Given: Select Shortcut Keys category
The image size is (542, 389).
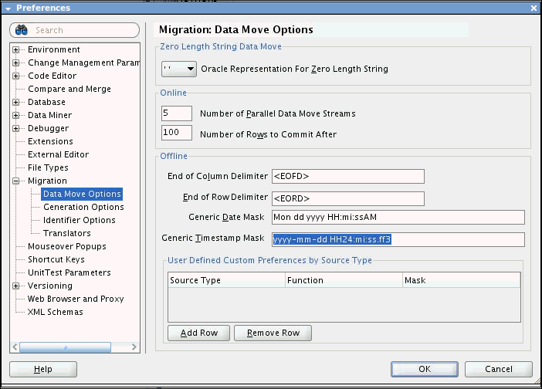Looking at the screenshot, I should coord(56,260).
